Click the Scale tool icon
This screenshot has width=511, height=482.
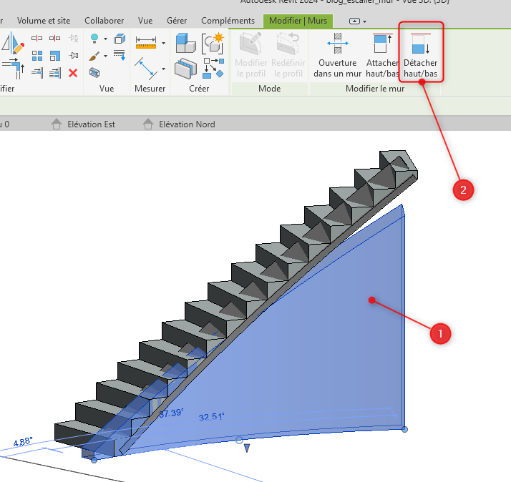55,55
